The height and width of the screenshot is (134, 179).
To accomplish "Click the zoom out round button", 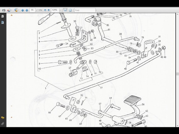I will [x=45, y=10].
